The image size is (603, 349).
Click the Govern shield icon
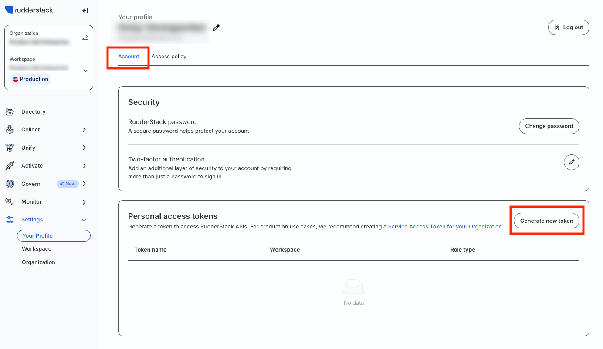[x=10, y=184]
